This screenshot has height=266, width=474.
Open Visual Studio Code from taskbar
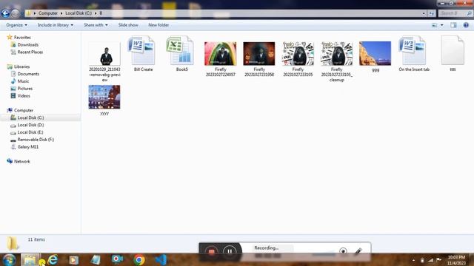[x=161, y=259]
